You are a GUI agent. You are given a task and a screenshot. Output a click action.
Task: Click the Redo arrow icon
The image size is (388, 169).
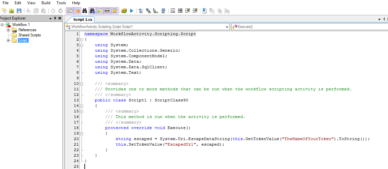[x=60, y=11]
